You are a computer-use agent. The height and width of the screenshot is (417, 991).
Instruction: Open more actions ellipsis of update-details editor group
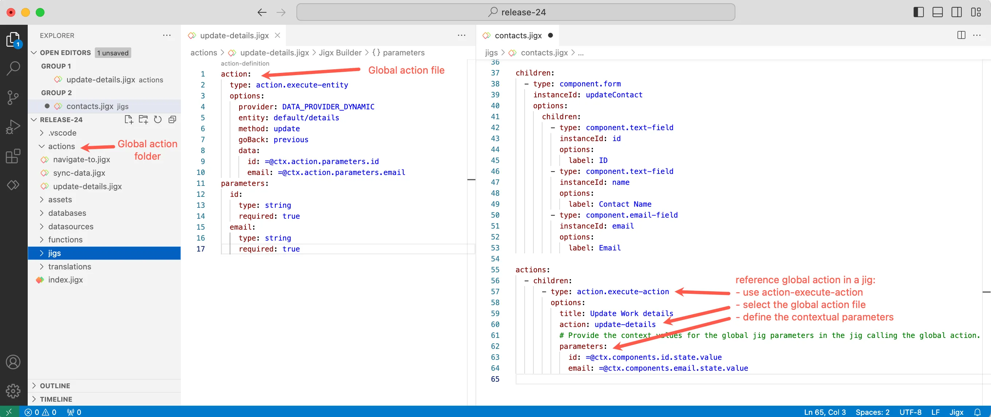click(462, 35)
